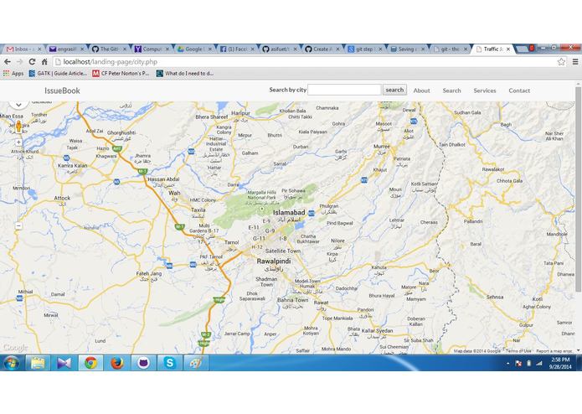
Task: Click the Report a map error link
Action: click(x=554, y=351)
